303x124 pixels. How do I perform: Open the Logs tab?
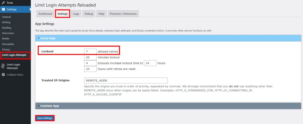[x=76, y=14]
